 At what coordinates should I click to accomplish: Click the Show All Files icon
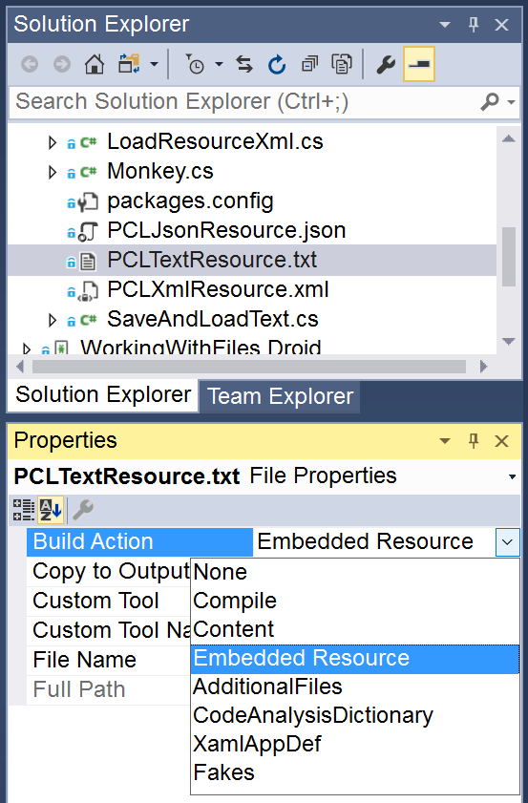tap(342, 65)
